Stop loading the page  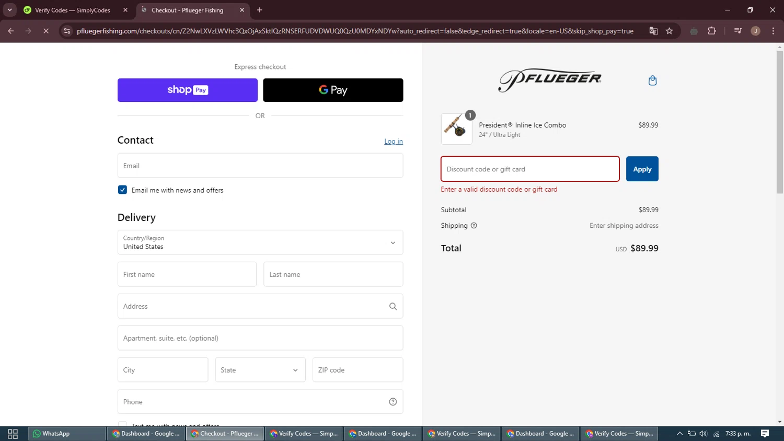coord(46,31)
